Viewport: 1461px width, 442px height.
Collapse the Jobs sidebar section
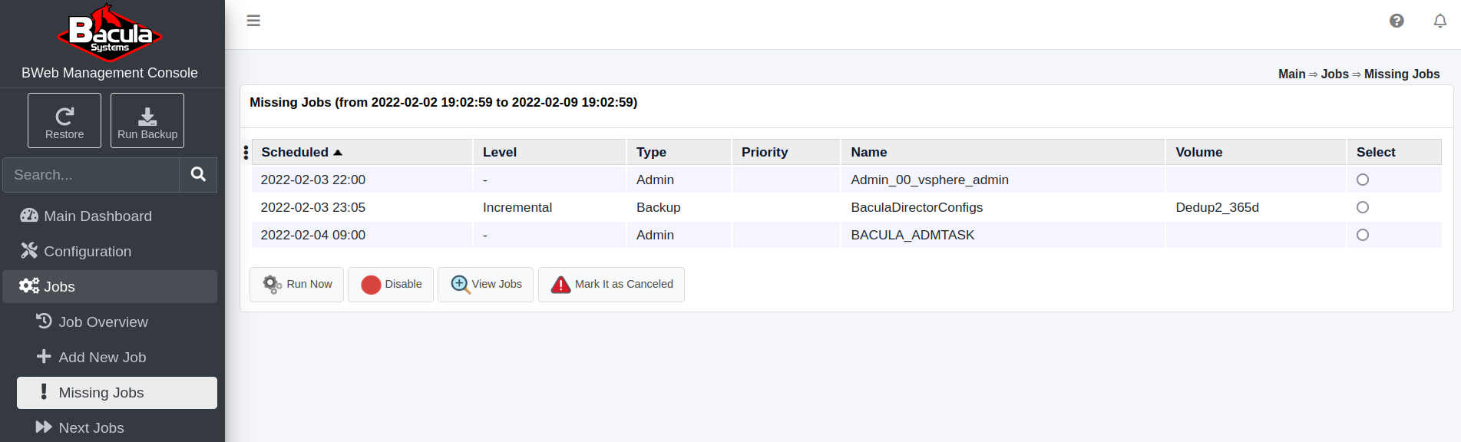tap(110, 286)
